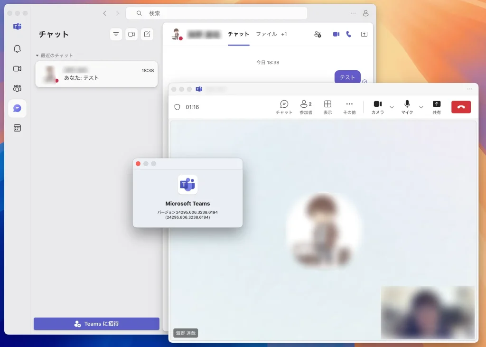
Task: Switch to the ファイル tab
Action: 266,34
